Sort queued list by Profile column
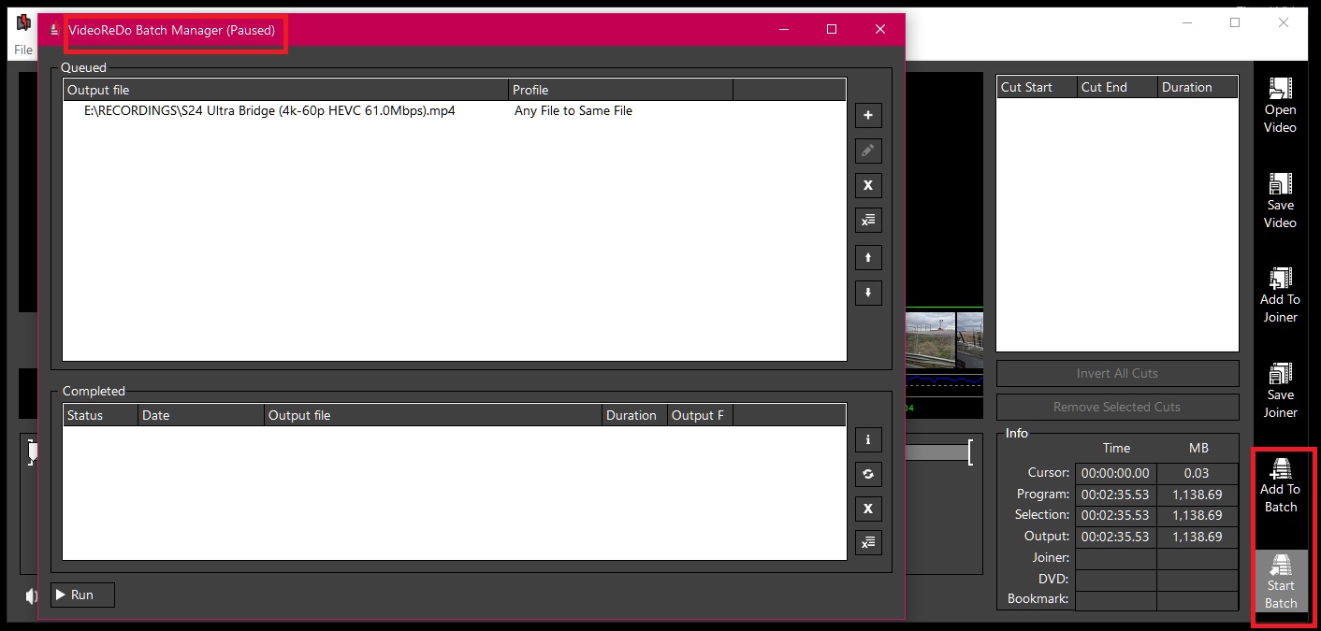Image resolution: width=1321 pixels, height=631 pixels. point(620,90)
